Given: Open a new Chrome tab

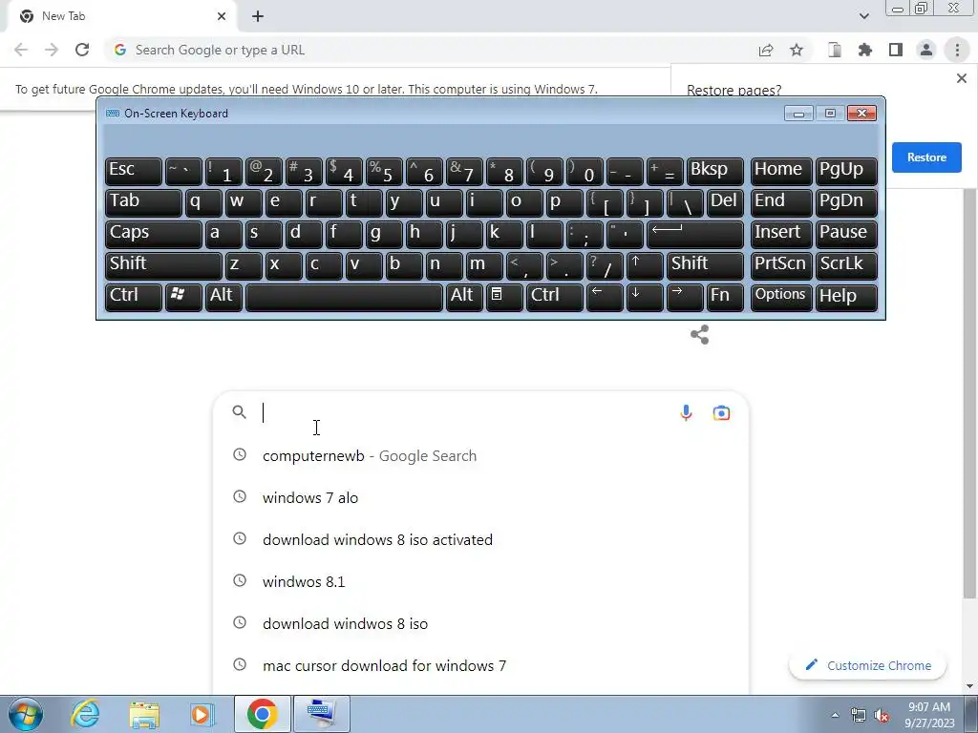Looking at the screenshot, I should tap(258, 16).
